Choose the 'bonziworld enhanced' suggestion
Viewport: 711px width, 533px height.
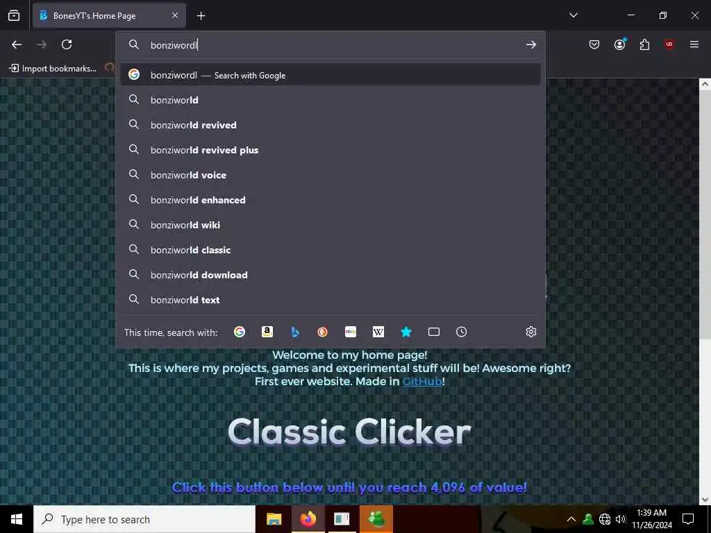331,199
